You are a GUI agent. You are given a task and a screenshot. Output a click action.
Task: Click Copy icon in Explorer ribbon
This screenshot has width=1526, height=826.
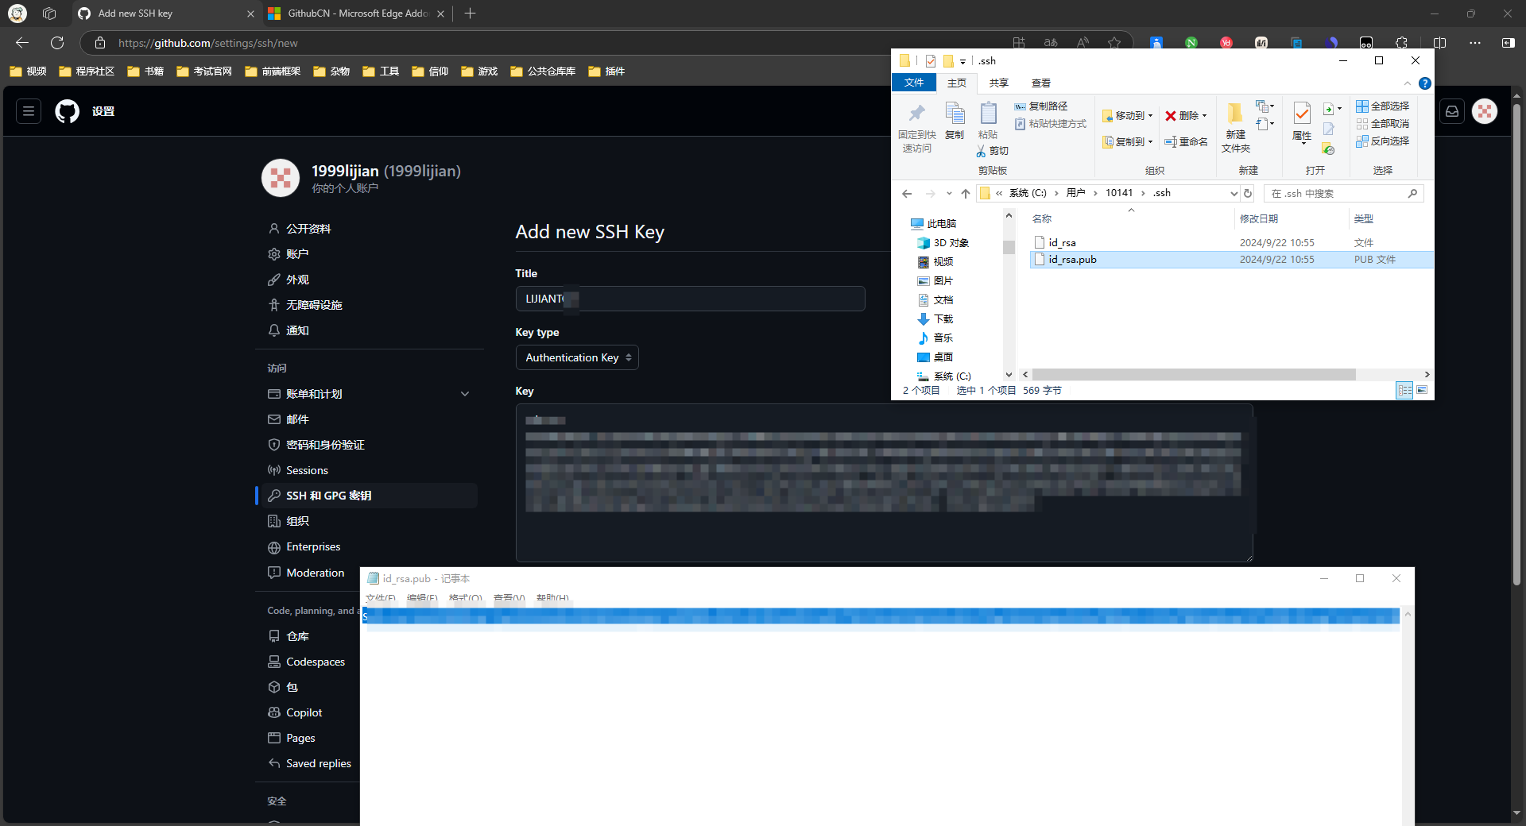click(955, 122)
